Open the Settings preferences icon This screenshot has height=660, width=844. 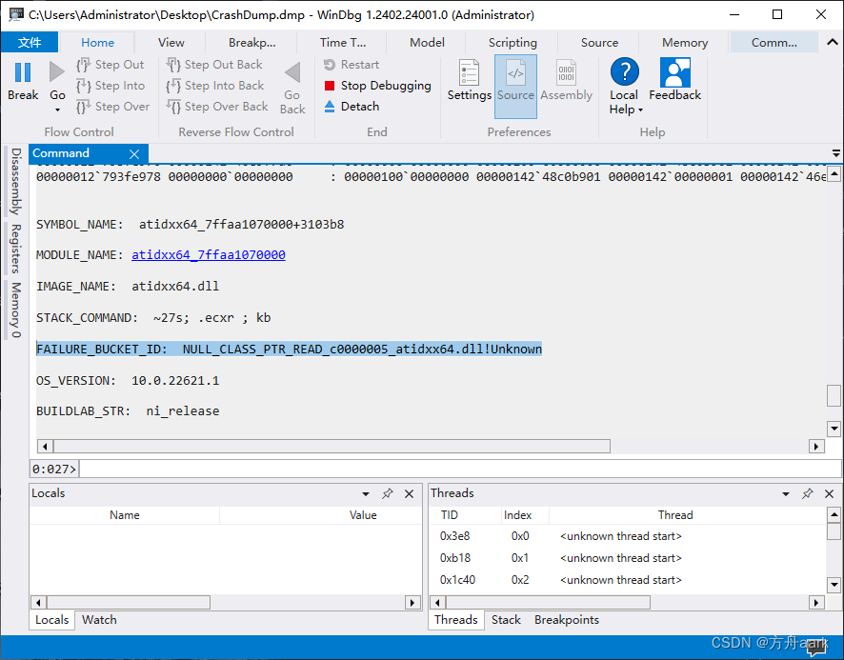[469, 73]
